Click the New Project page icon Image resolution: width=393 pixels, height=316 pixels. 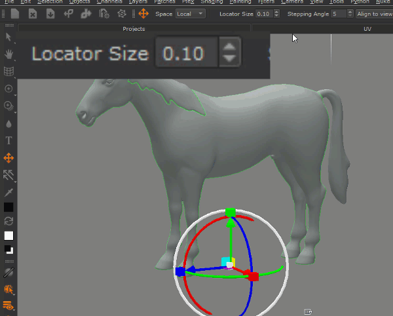(14, 14)
